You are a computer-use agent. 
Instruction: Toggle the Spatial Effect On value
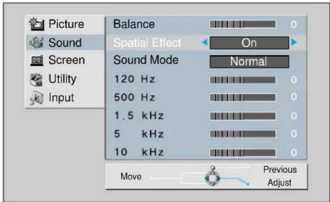pos(249,43)
